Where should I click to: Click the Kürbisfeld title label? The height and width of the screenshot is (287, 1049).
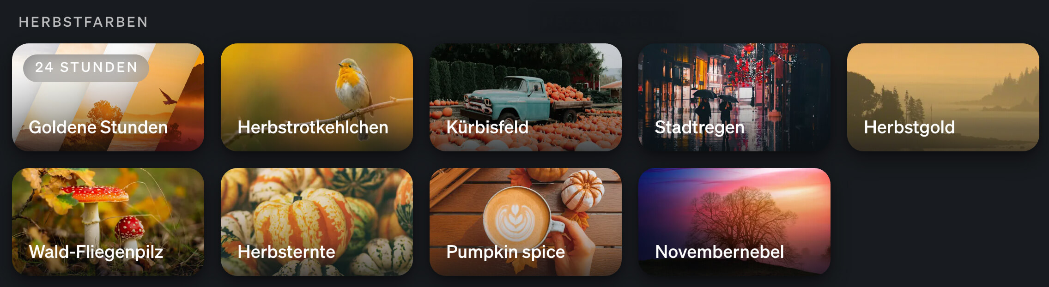click(x=487, y=127)
